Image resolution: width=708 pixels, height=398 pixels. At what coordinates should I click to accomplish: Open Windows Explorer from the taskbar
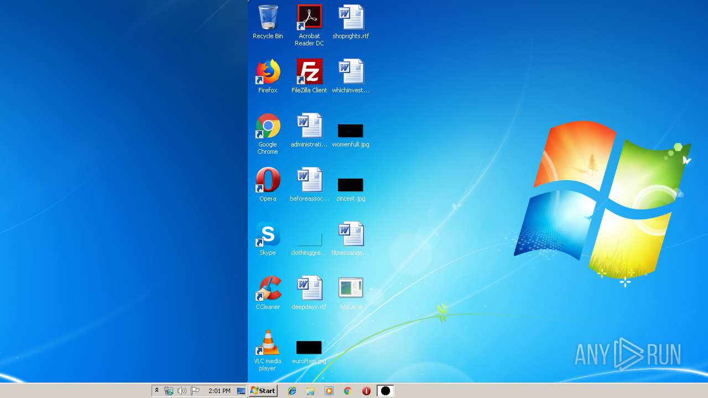(310, 391)
